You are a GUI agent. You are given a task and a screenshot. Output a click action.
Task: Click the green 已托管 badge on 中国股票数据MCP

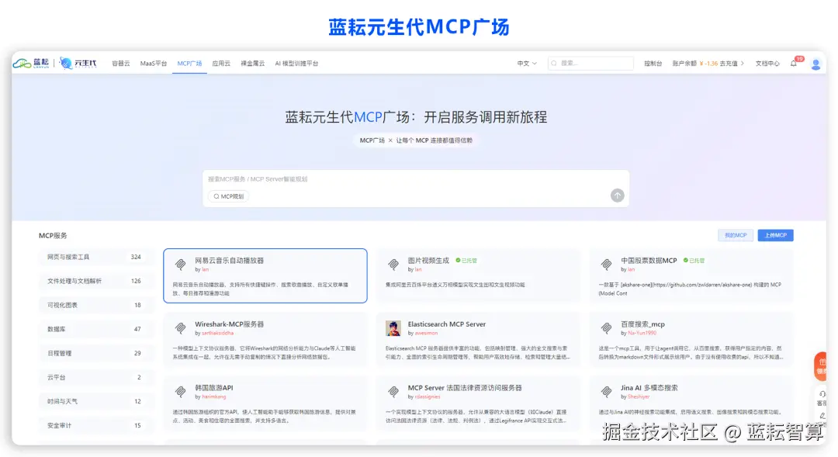(x=694, y=260)
